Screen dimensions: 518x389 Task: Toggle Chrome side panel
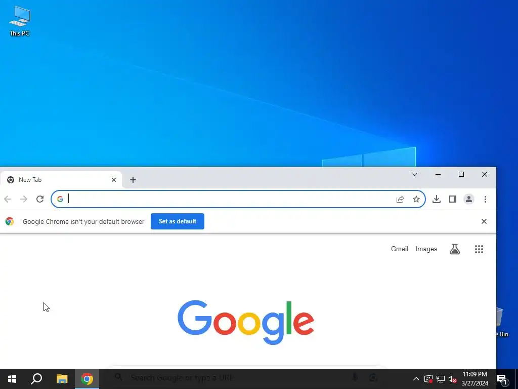[453, 199]
